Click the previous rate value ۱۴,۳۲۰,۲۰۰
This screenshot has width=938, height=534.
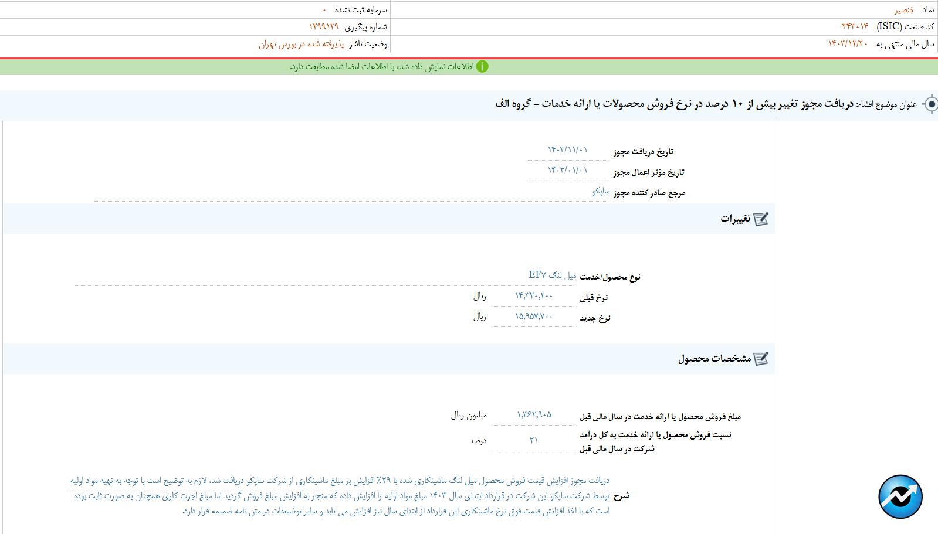coord(534,296)
